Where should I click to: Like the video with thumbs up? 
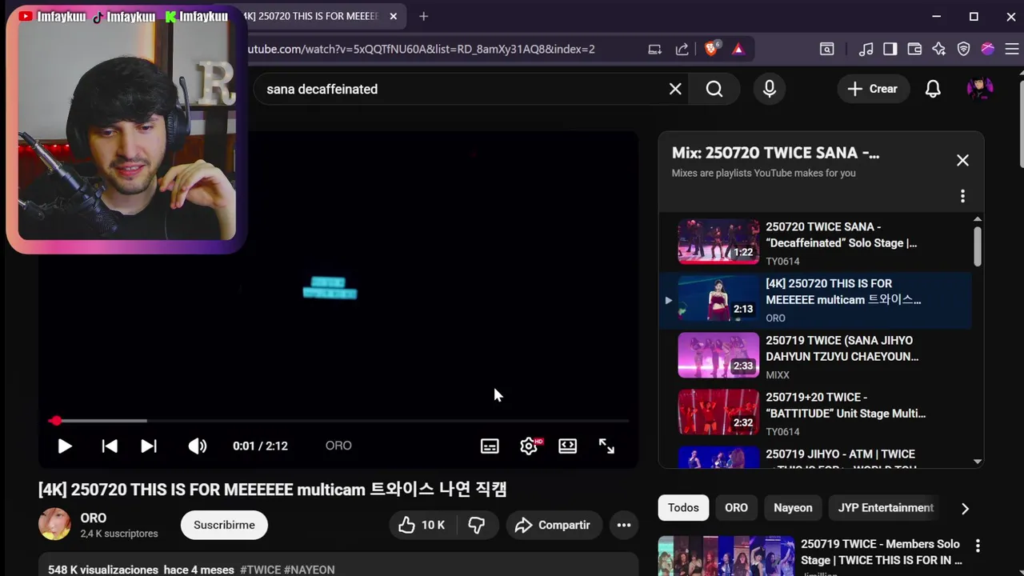tap(421, 525)
